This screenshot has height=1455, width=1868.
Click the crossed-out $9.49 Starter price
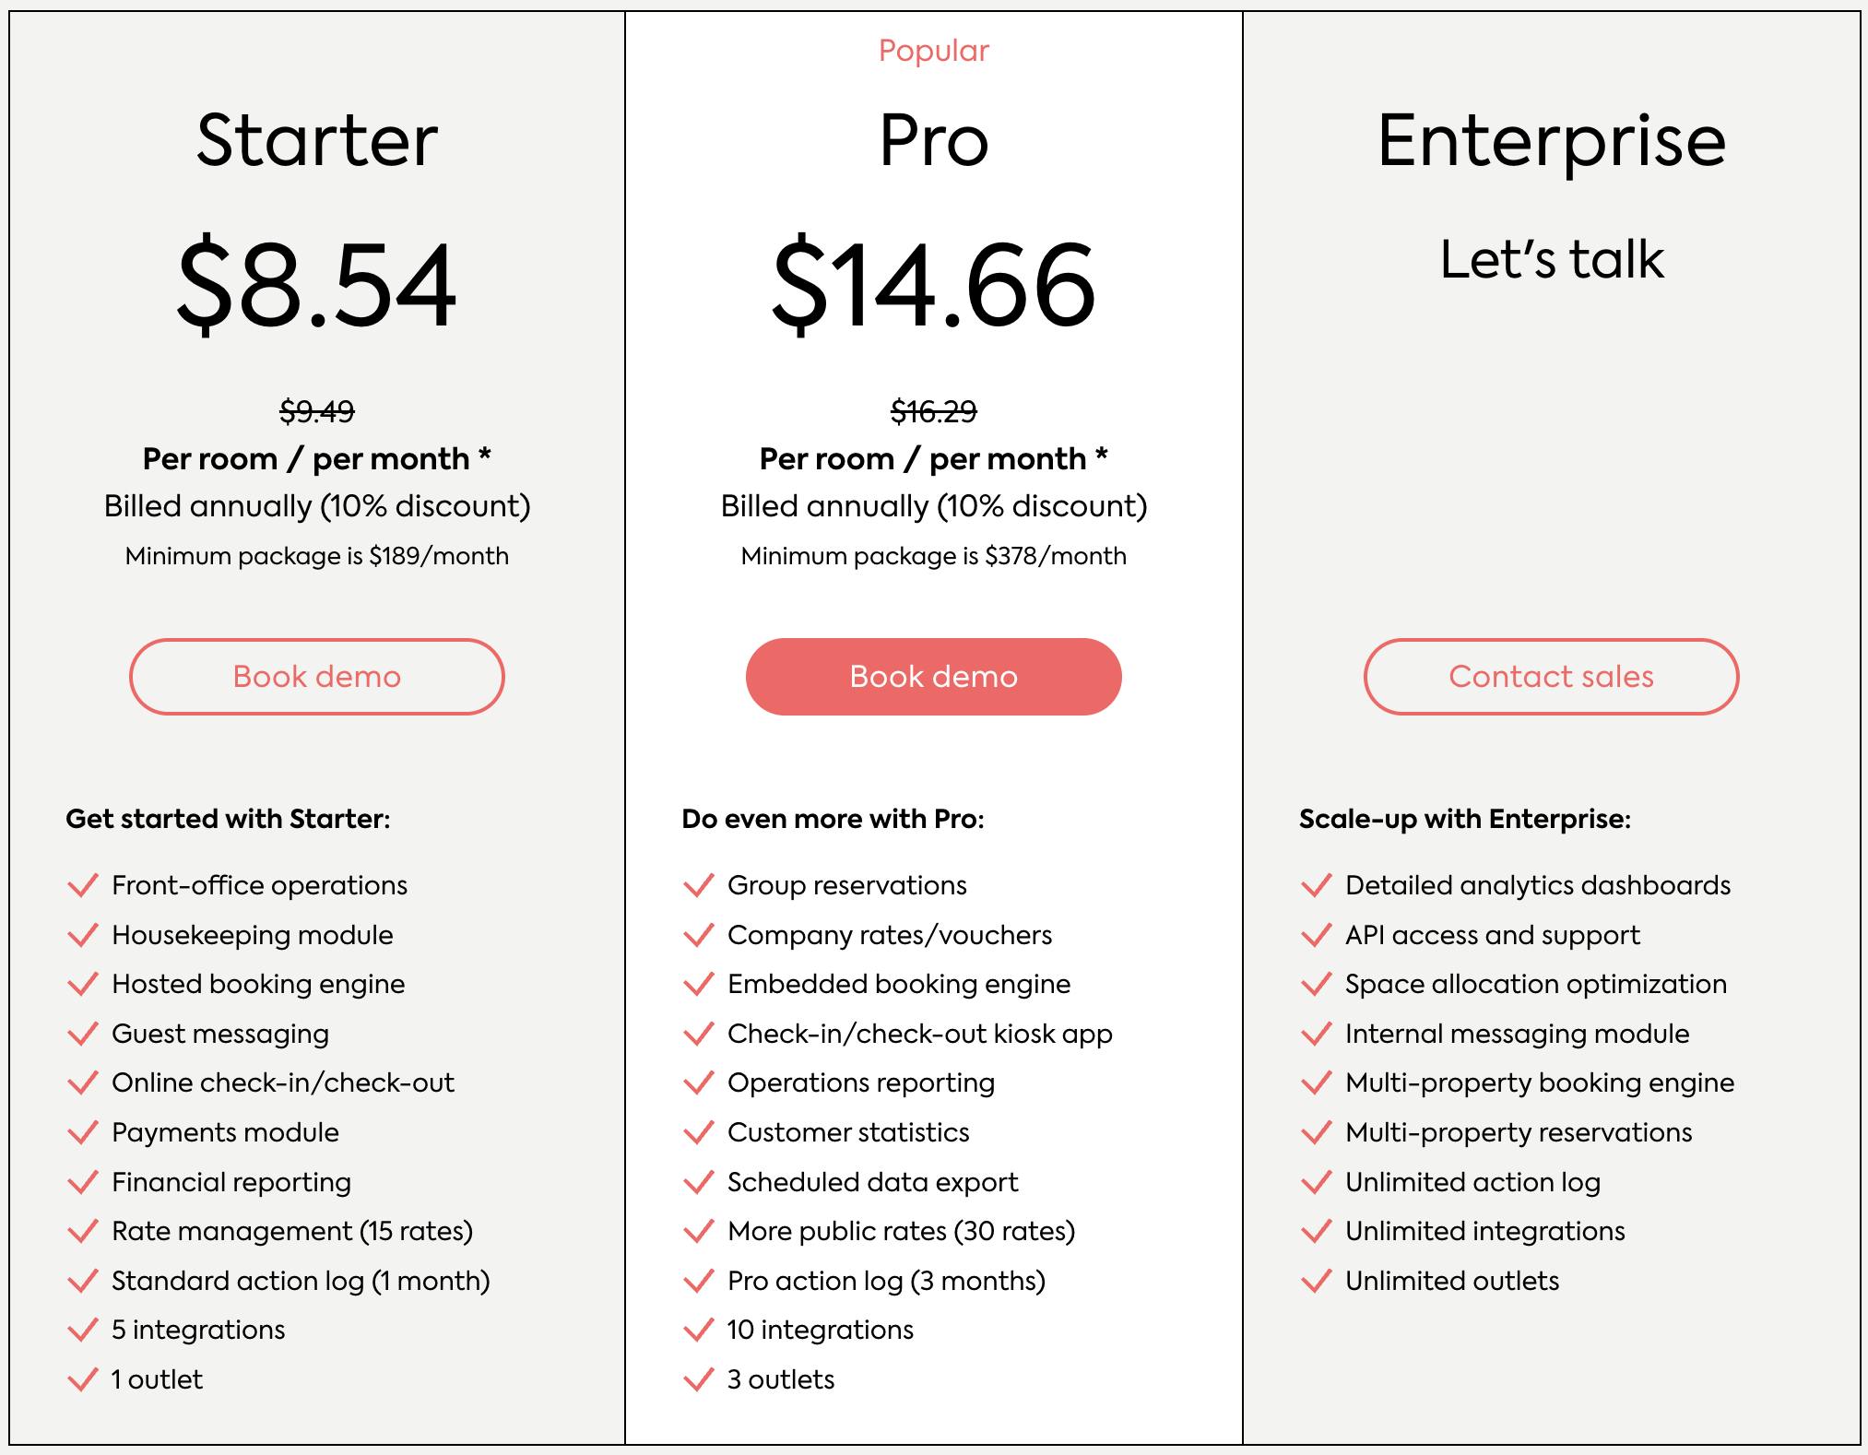pyautogui.click(x=316, y=411)
